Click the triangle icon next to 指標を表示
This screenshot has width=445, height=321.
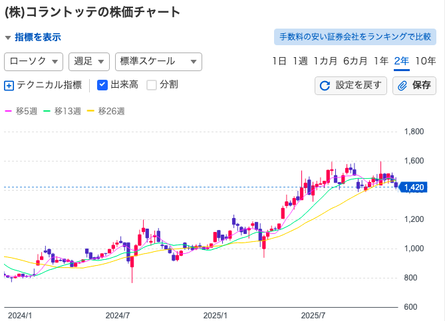pos(8,37)
